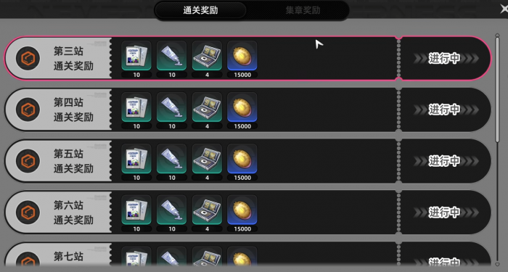Click 进行中 status button for 第四站
Screen dimensions: 508x272
pos(446,110)
